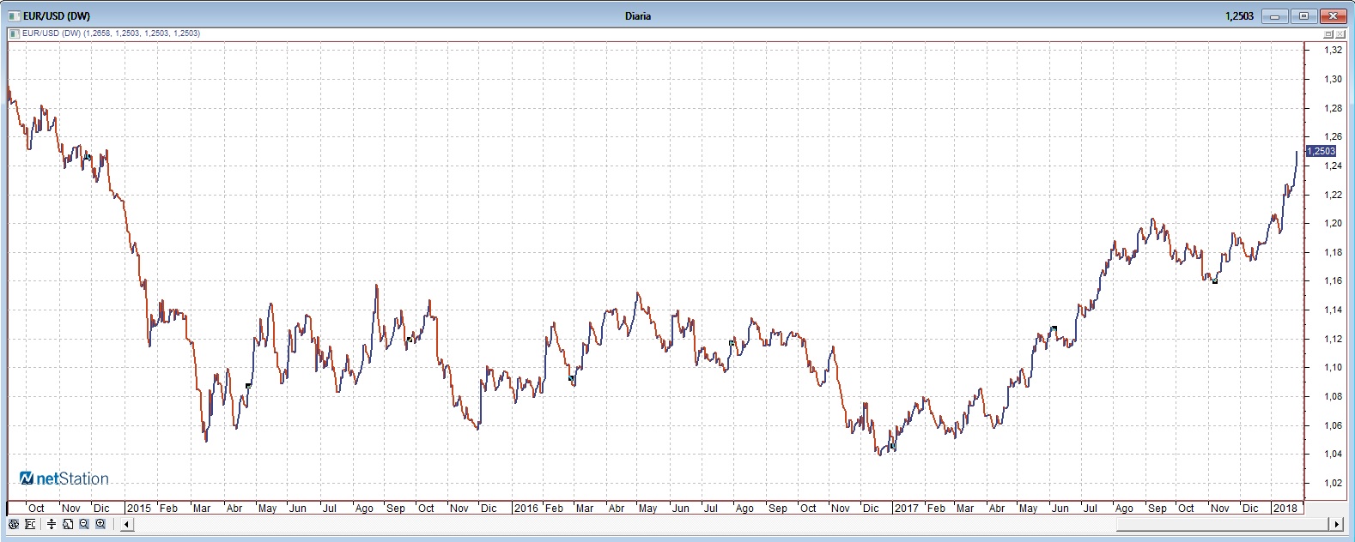Close the inner chart pane
1355x542 pixels.
point(1340,34)
